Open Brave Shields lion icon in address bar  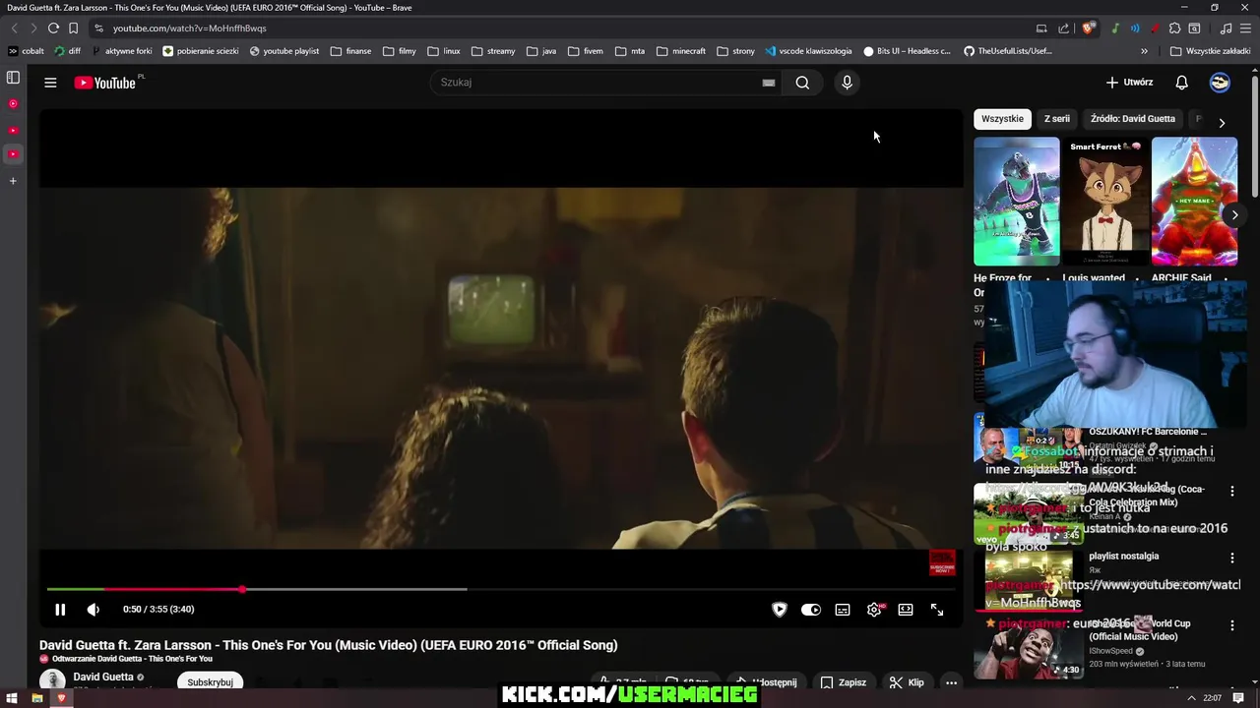pyautogui.click(x=1087, y=29)
